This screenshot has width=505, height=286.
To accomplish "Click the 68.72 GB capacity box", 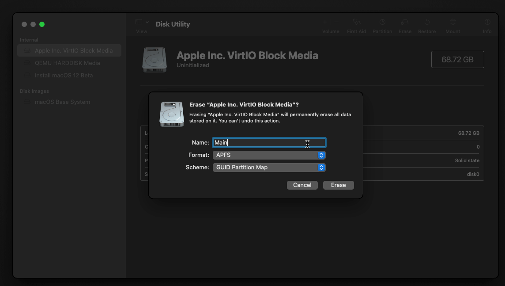I will coord(457,59).
